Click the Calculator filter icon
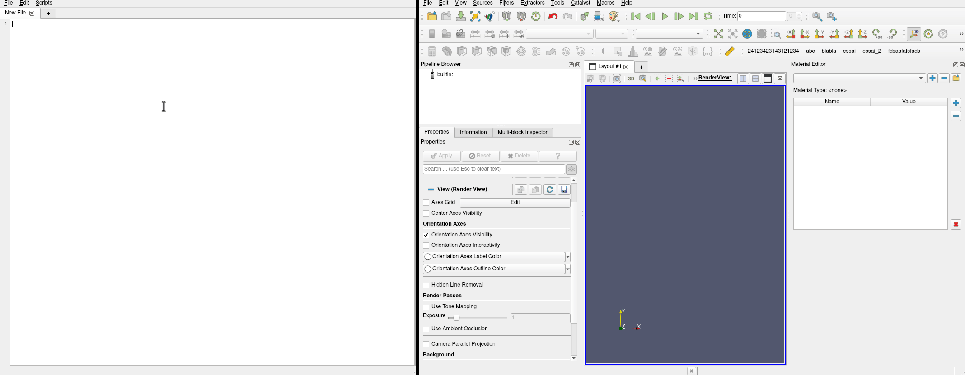The height and width of the screenshot is (375, 965). (432, 51)
